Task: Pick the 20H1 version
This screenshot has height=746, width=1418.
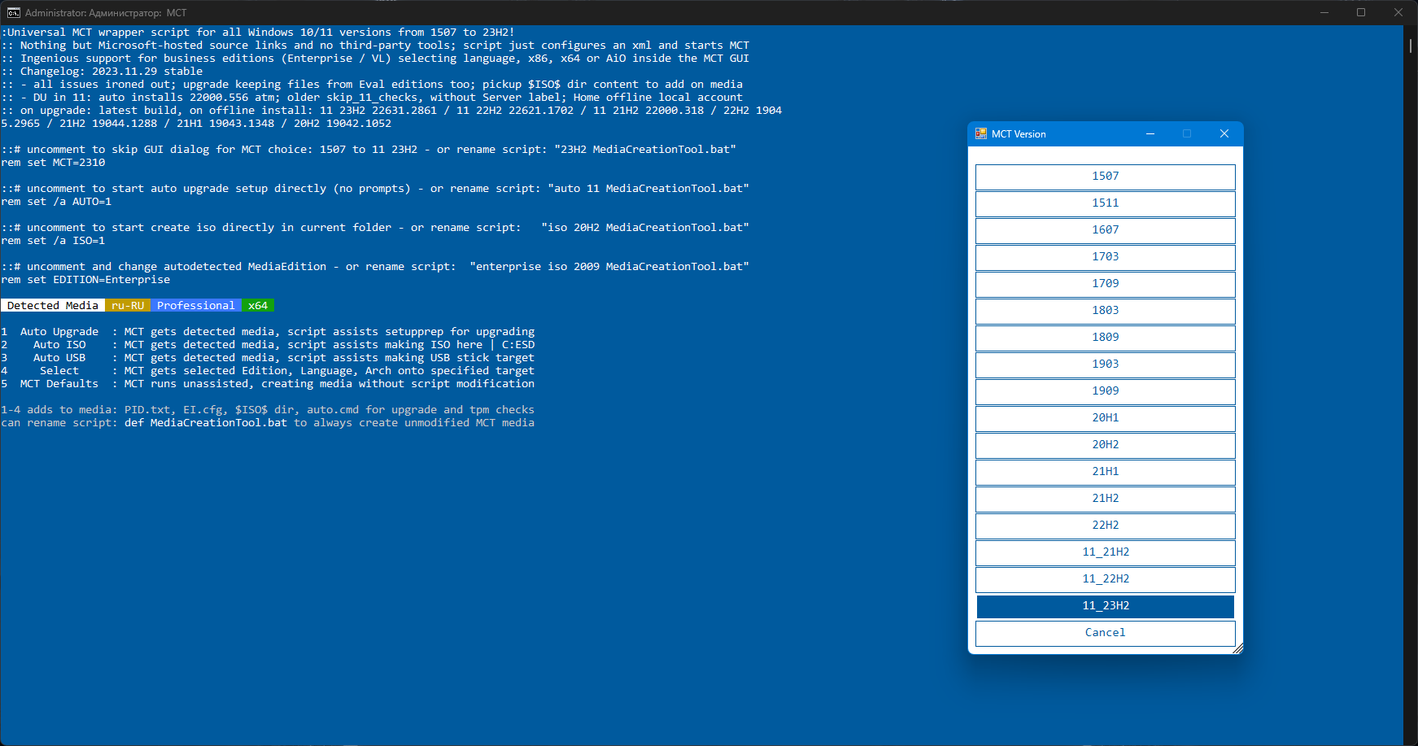Action: (1105, 418)
